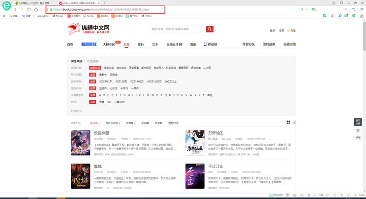Filter by VIP option
366x199 pixels.
(x=109, y=102)
